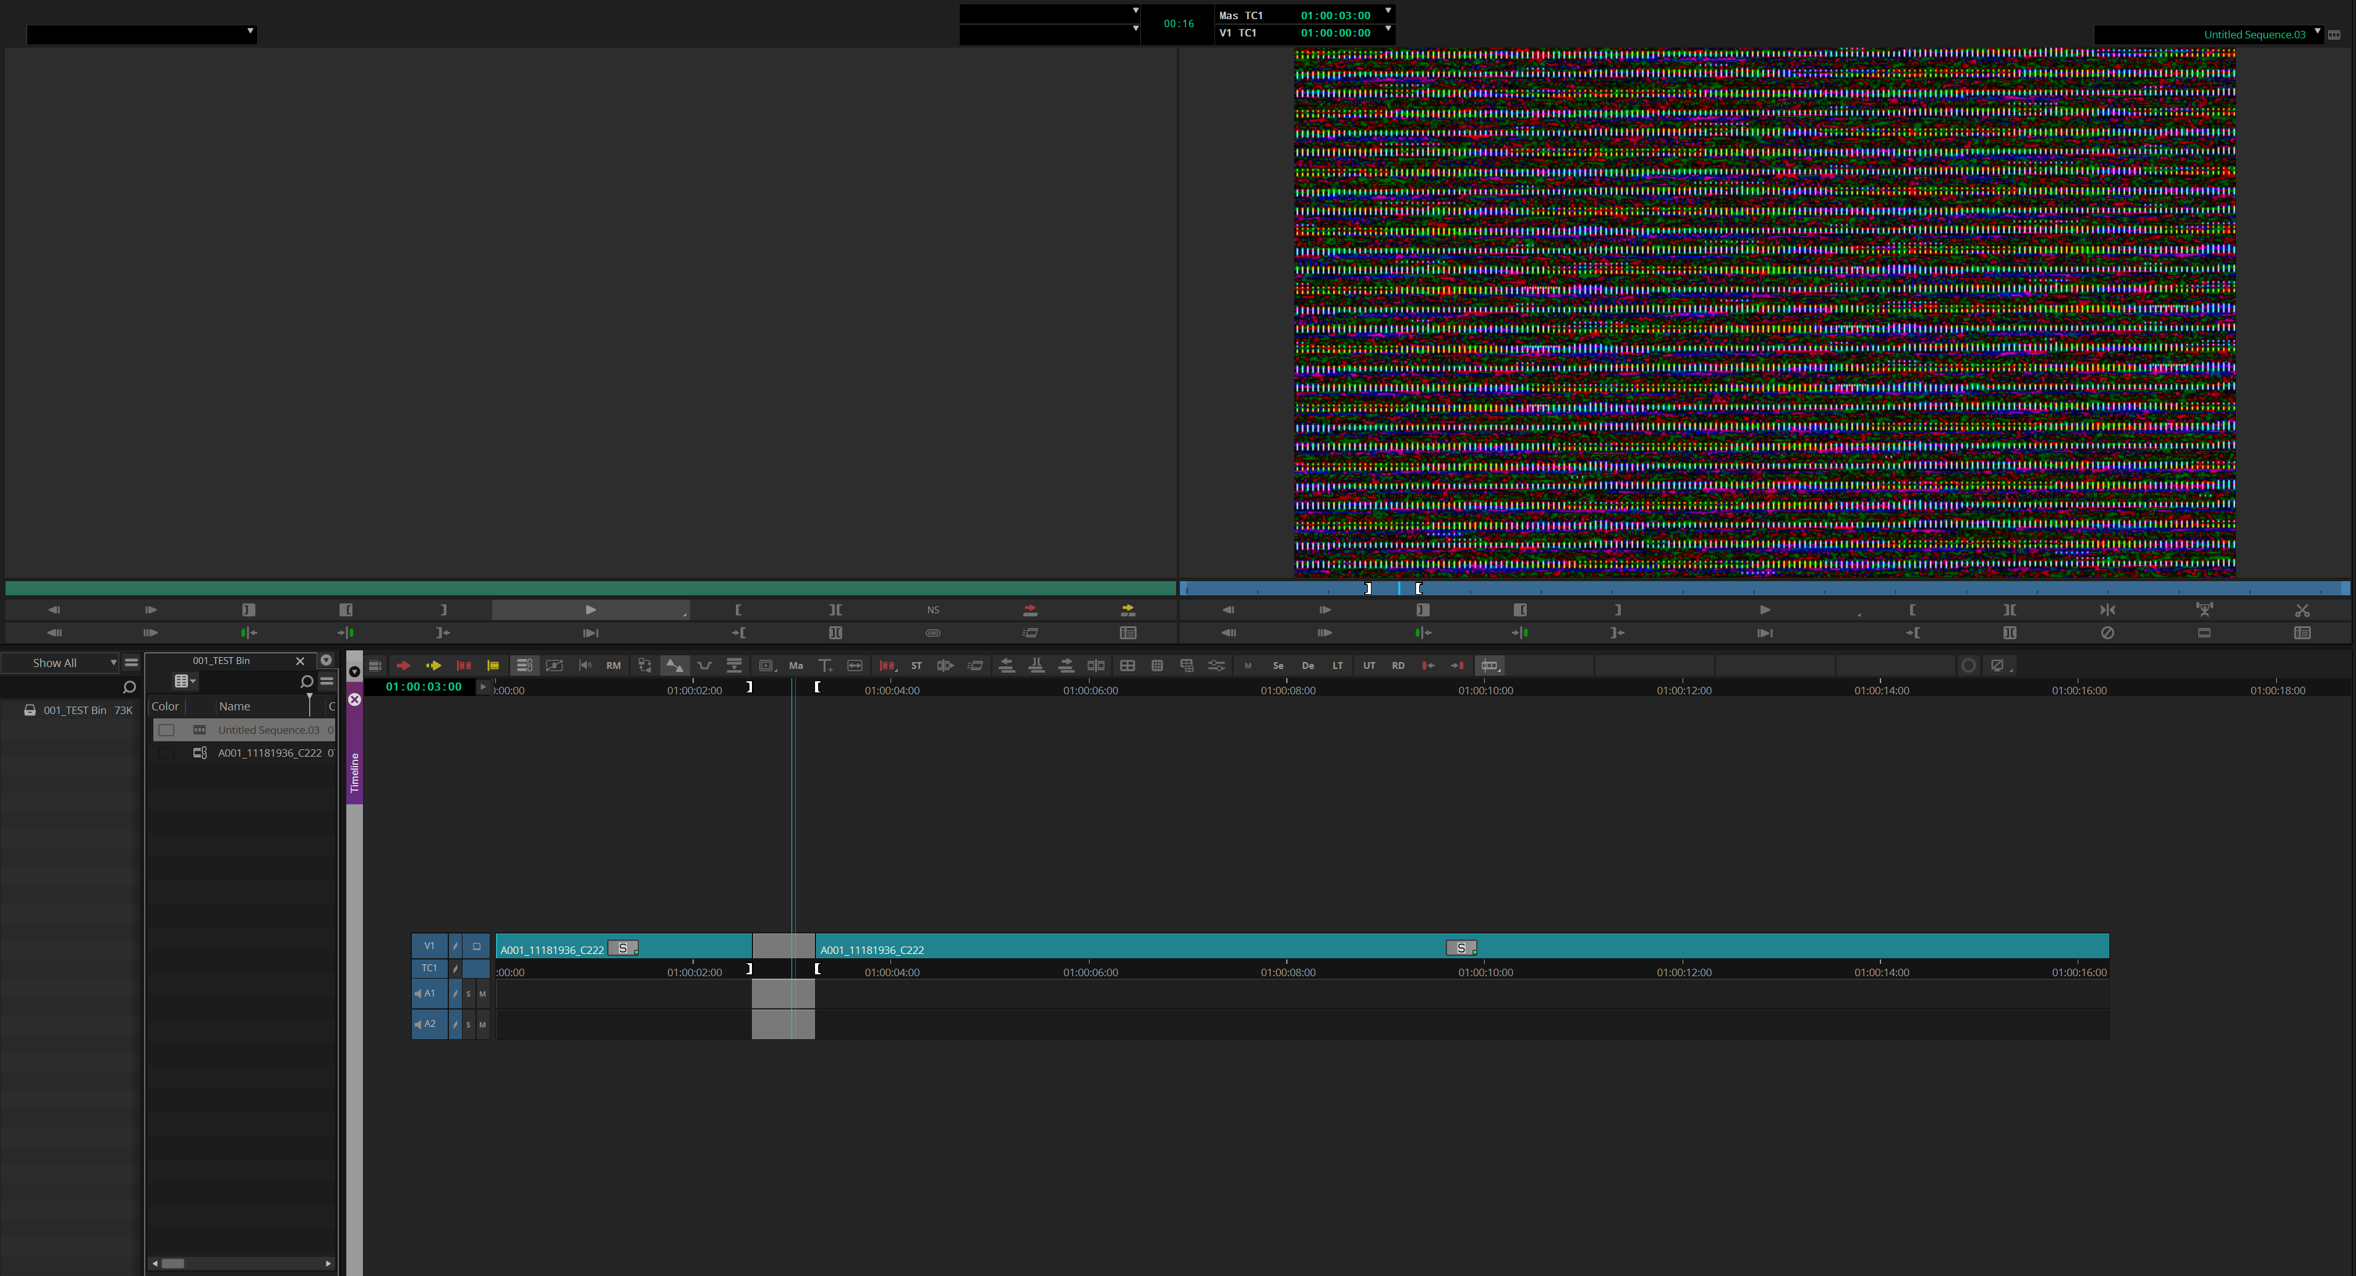
Task: Select the 001_TEST Bin tab
Action: tap(220, 660)
